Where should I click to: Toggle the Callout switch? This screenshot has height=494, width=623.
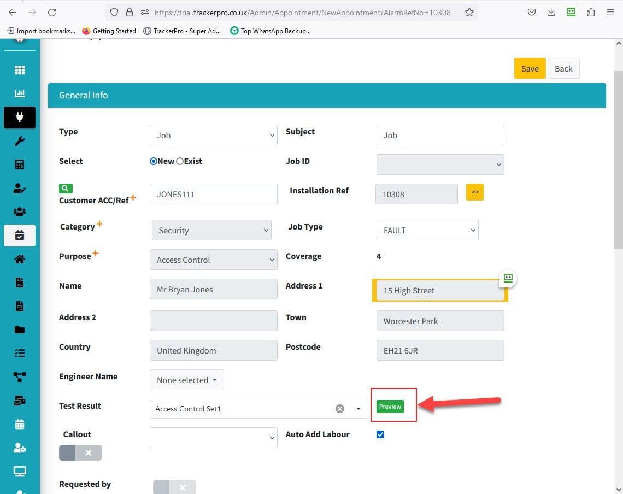coord(80,452)
